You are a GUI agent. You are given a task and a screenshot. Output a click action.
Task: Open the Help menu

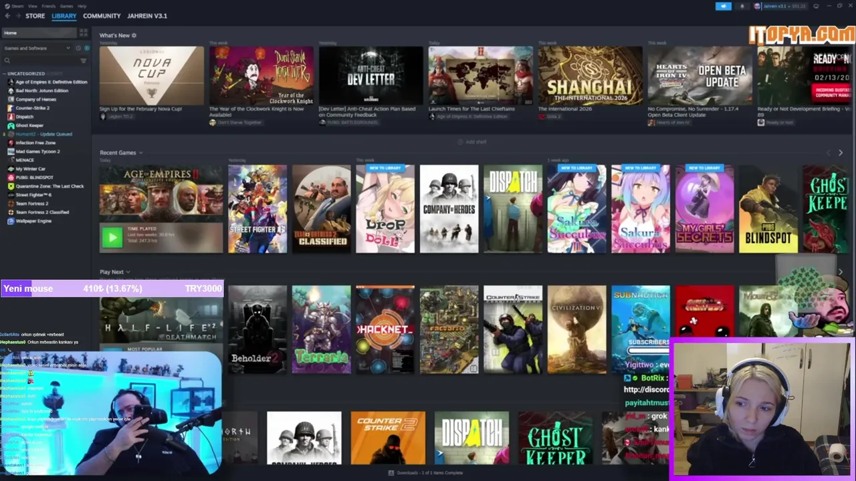pos(82,6)
